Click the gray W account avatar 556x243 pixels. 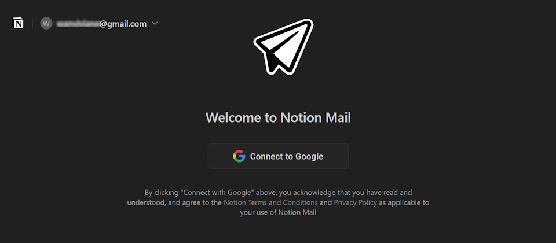46,23
